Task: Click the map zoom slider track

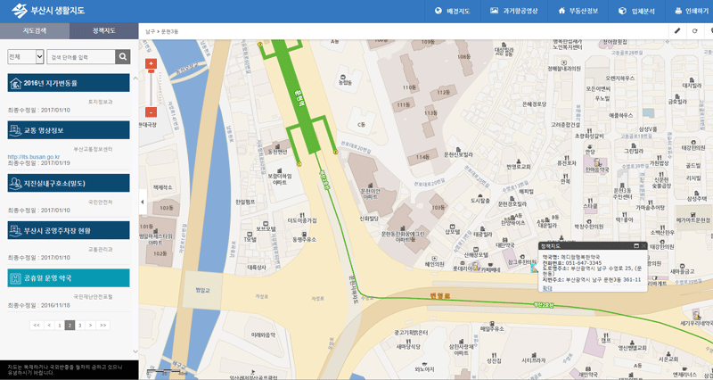Action: pos(151,88)
